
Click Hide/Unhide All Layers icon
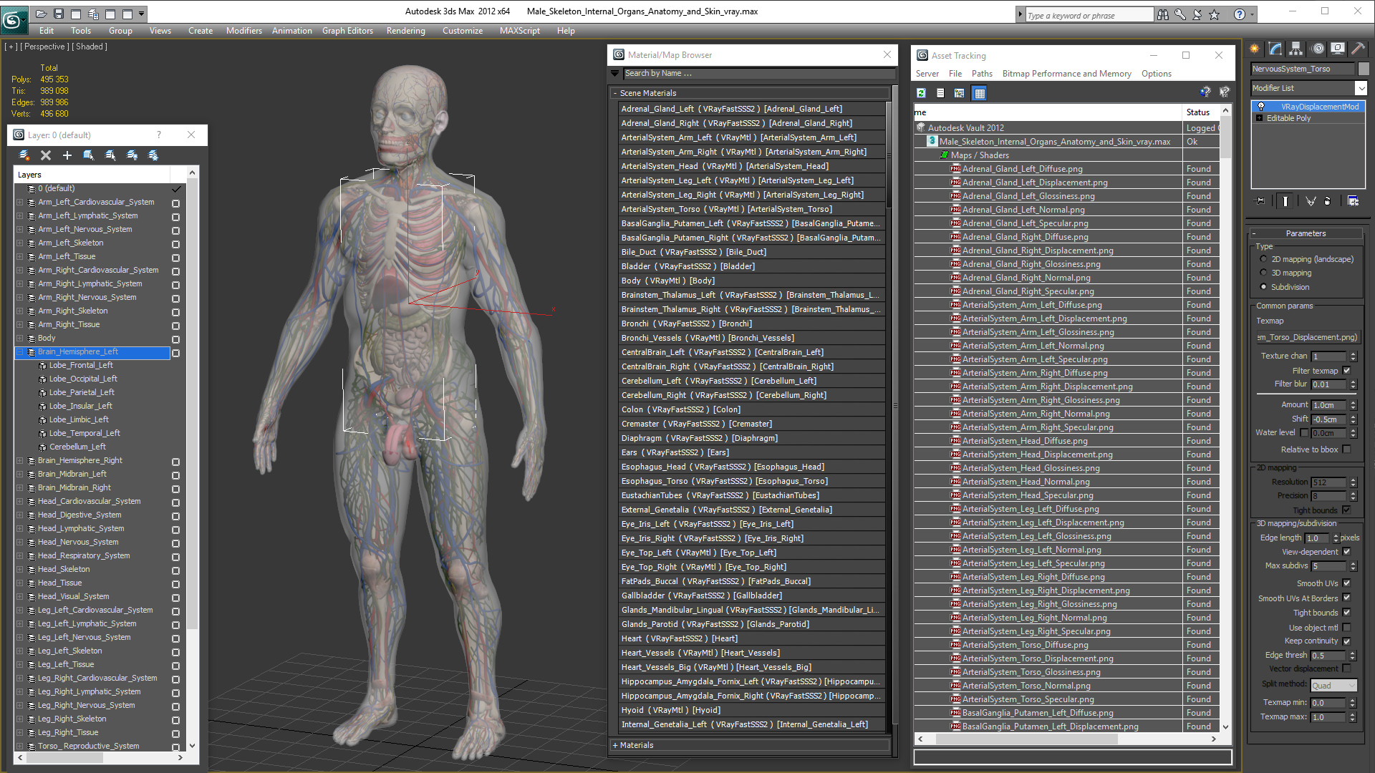click(132, 155)
